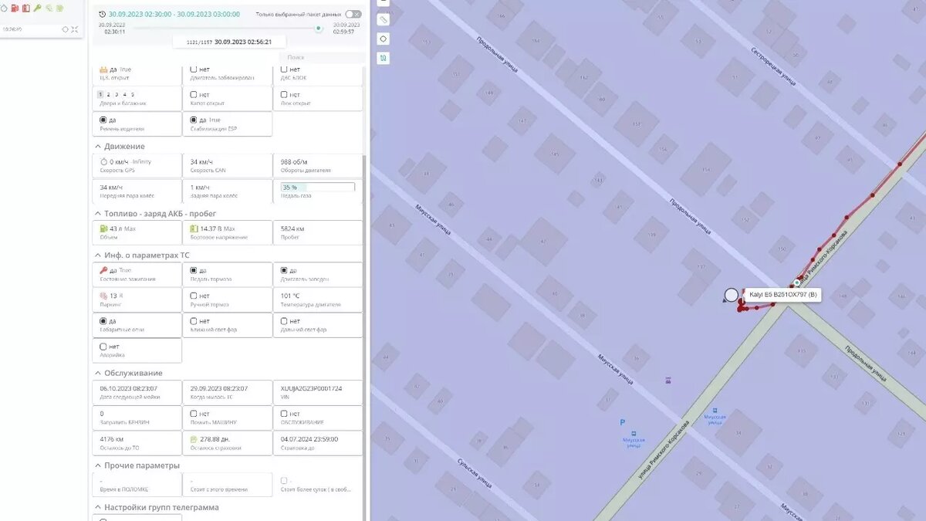Screen dimensions: 926x521
Task: Toggle the 'Ручной тормоз' checkbox
Action: click(194, 296)
